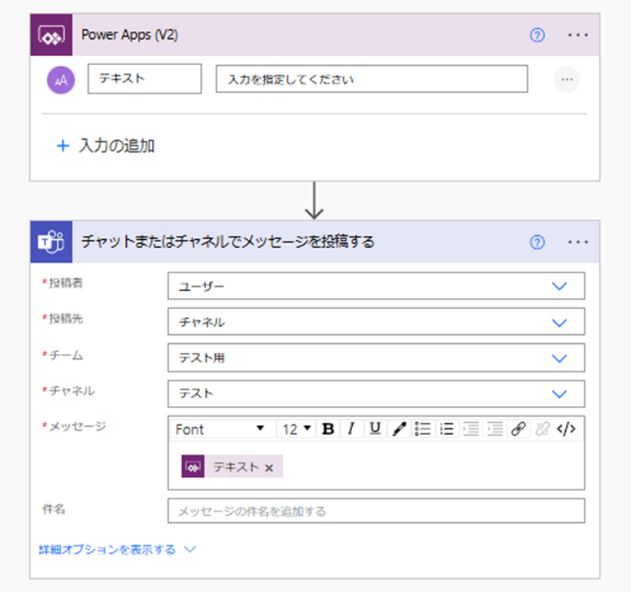631x592 pixels.
Task: Click the Power Apps (V2) trigger icon
Action: pos(51,35)
